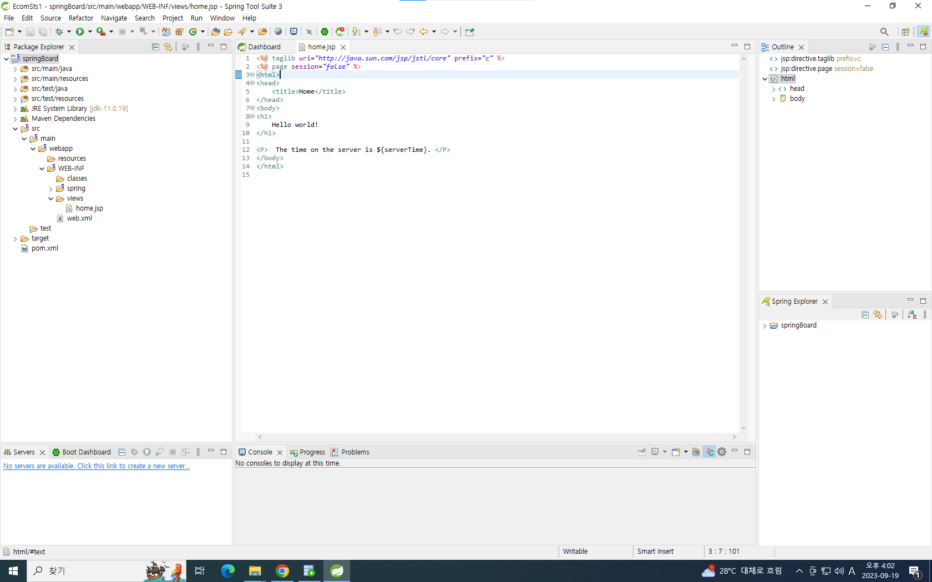The width and height of the screenshot is (932, 582).
Task: Click the Previous Annotation arrow icon
Action: pos(377,32)
